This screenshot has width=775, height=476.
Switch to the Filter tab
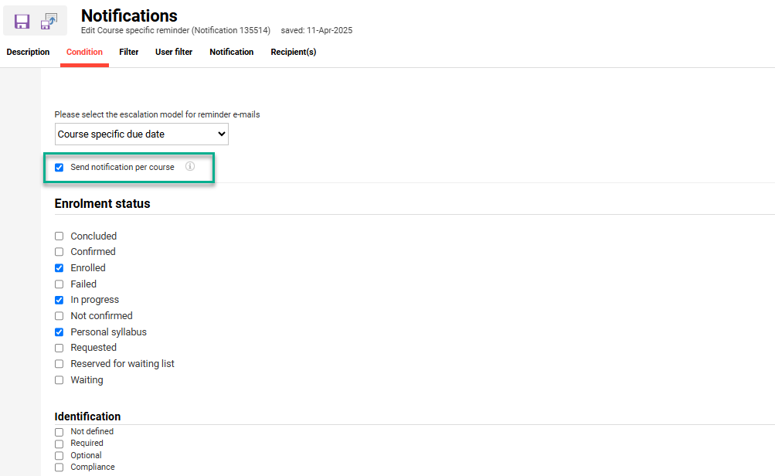coord(128,52)
